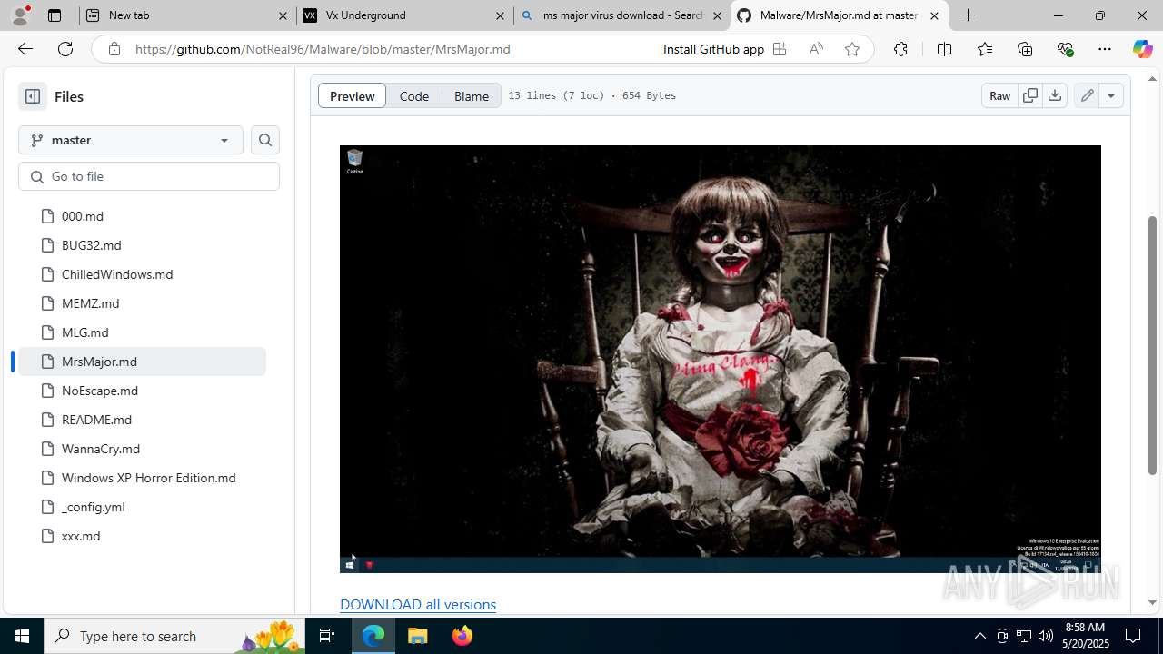Open _config.yml file

[x=94, y=507]
